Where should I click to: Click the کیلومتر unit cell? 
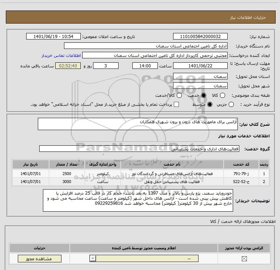(103, 174)
